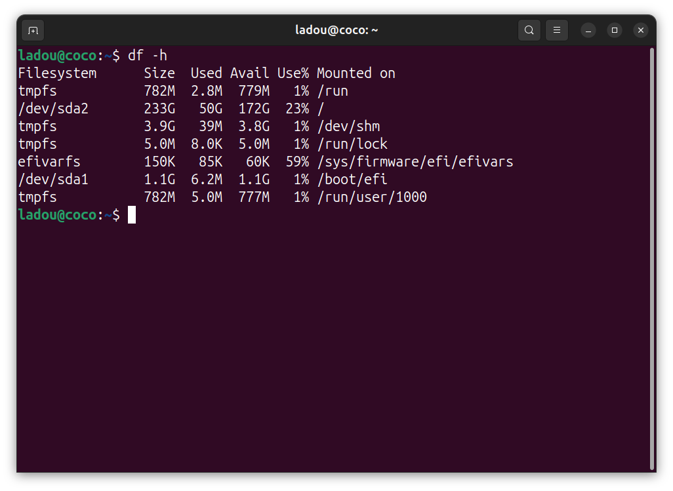Open a new terminal tab

(x=33, y=30)
